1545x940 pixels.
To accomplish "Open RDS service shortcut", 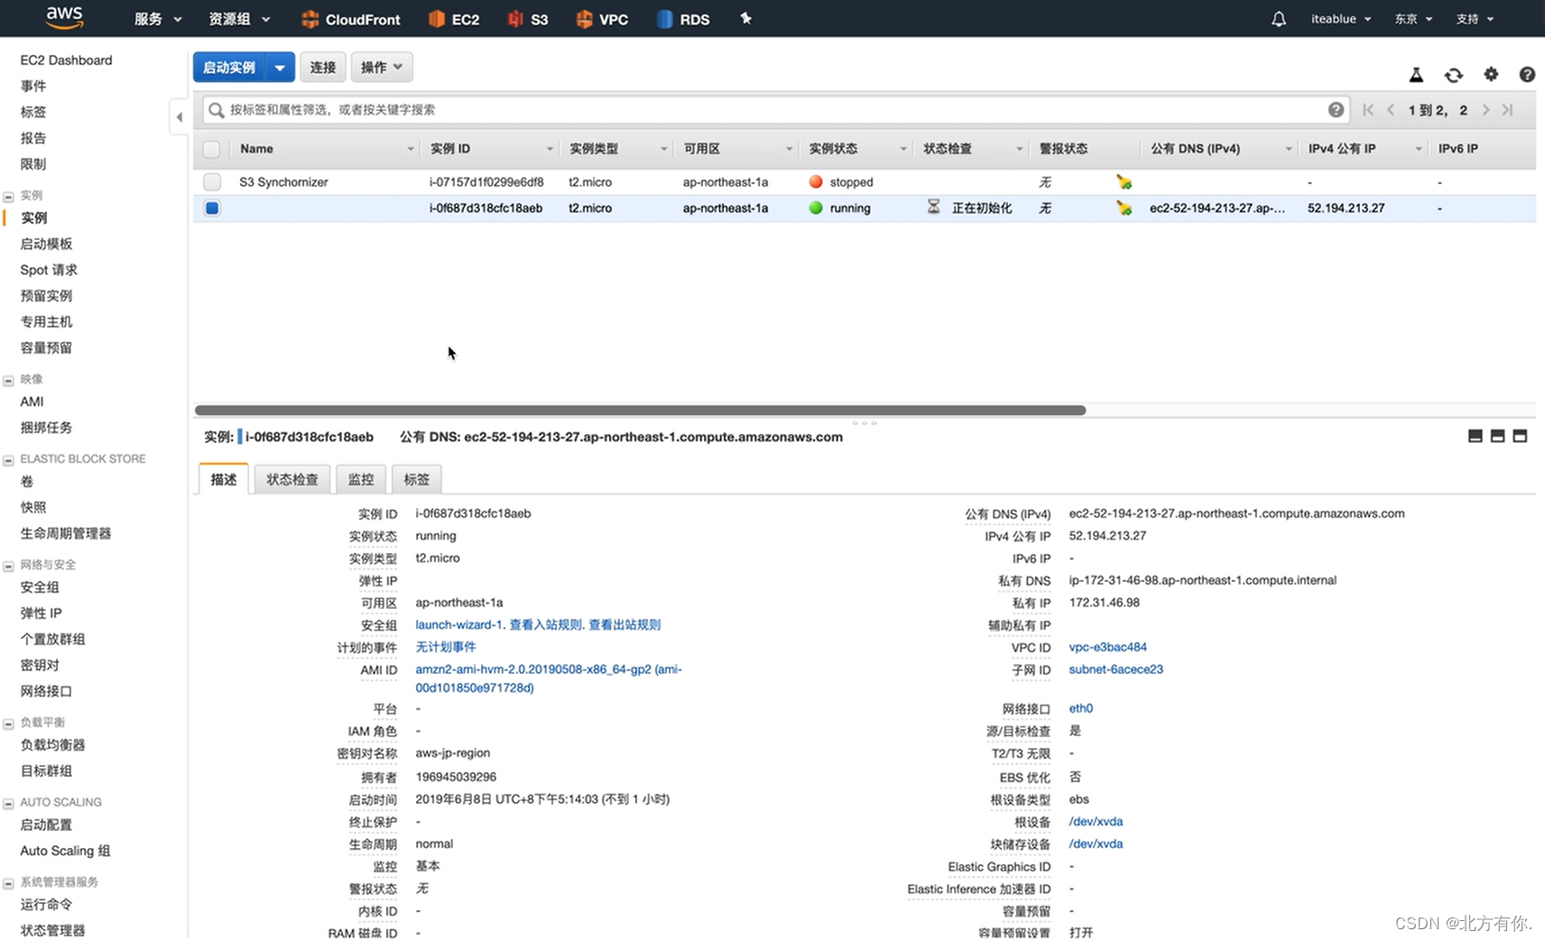I will (x=683, y=19).
